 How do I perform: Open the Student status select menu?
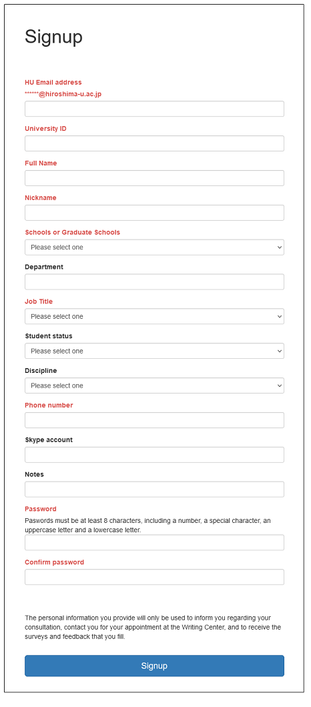click(x=154, y=351)
